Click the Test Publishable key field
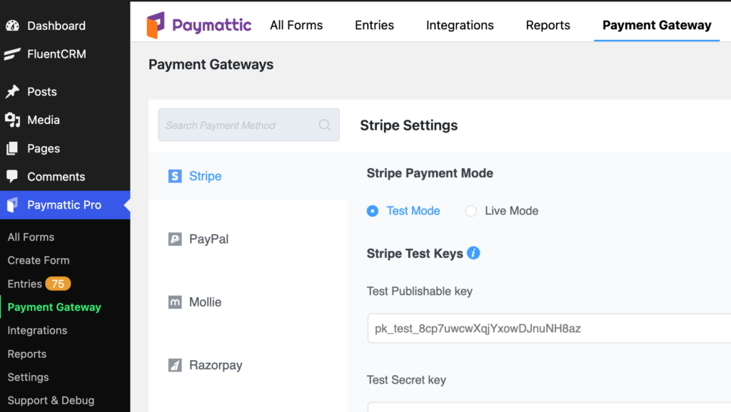This screenshot has width=731, height=412. tap(549, 328)
